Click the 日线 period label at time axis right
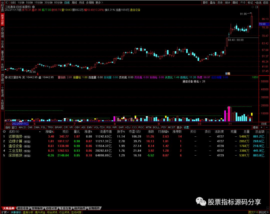Image resolution: width=270 pixels, height=214 pixels. point(264,124)
